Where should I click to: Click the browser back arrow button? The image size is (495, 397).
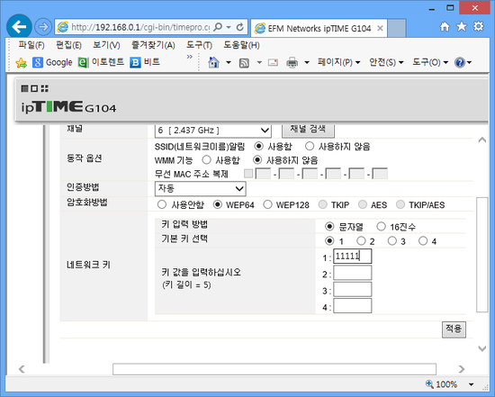tap(19, 27)
